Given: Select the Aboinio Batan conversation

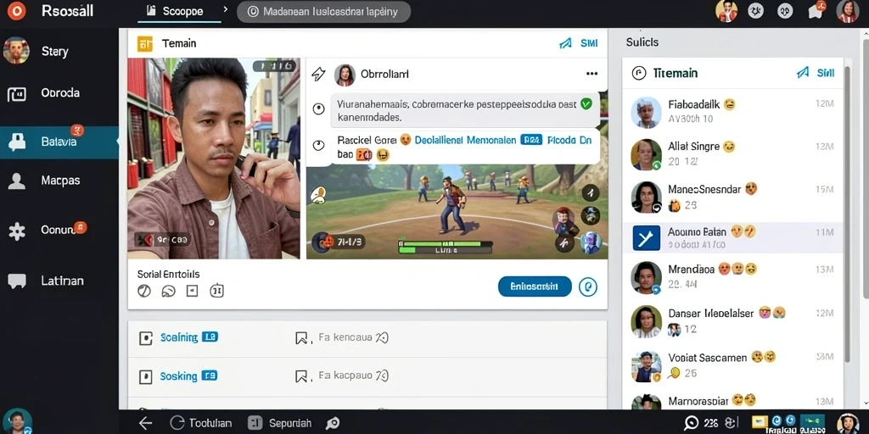Looking at the screenshot, I should (732, 238).
